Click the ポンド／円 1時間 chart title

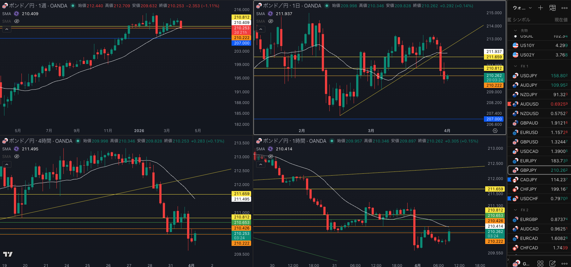(x=294, y=141)
